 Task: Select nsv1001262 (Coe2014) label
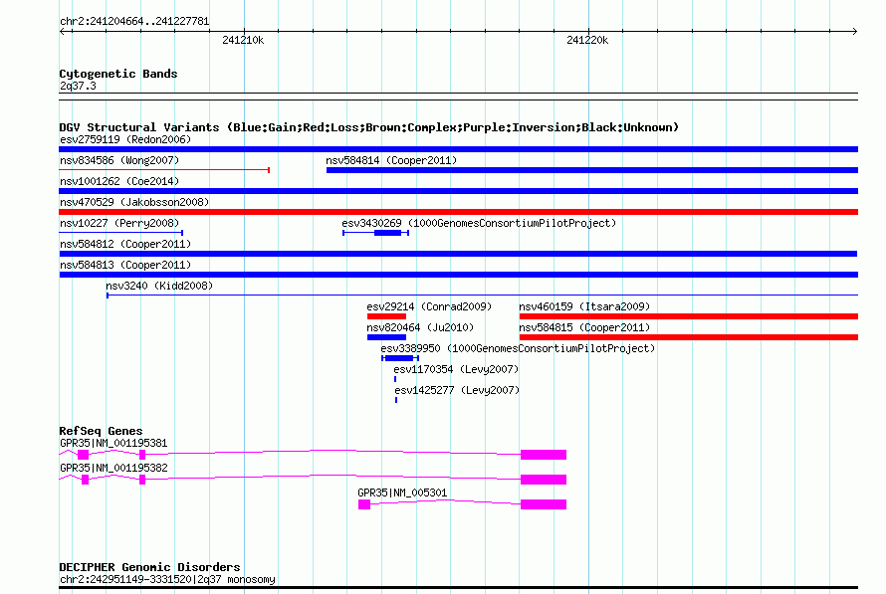click(x=119, y=181)
